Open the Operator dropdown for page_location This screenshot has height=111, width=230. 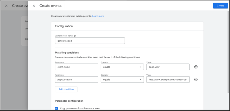pyautogui.click(x=122, y=80)
